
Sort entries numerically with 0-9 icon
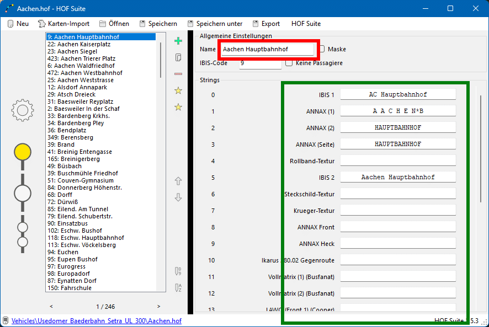[178, 271]
